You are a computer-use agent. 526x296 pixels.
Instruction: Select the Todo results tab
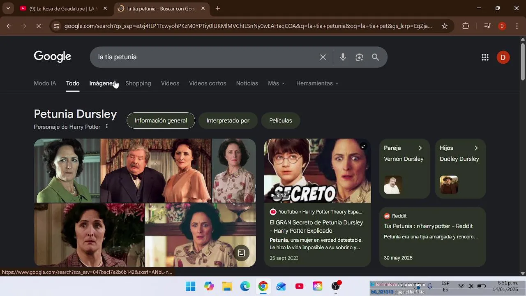[x=73, y=83]
